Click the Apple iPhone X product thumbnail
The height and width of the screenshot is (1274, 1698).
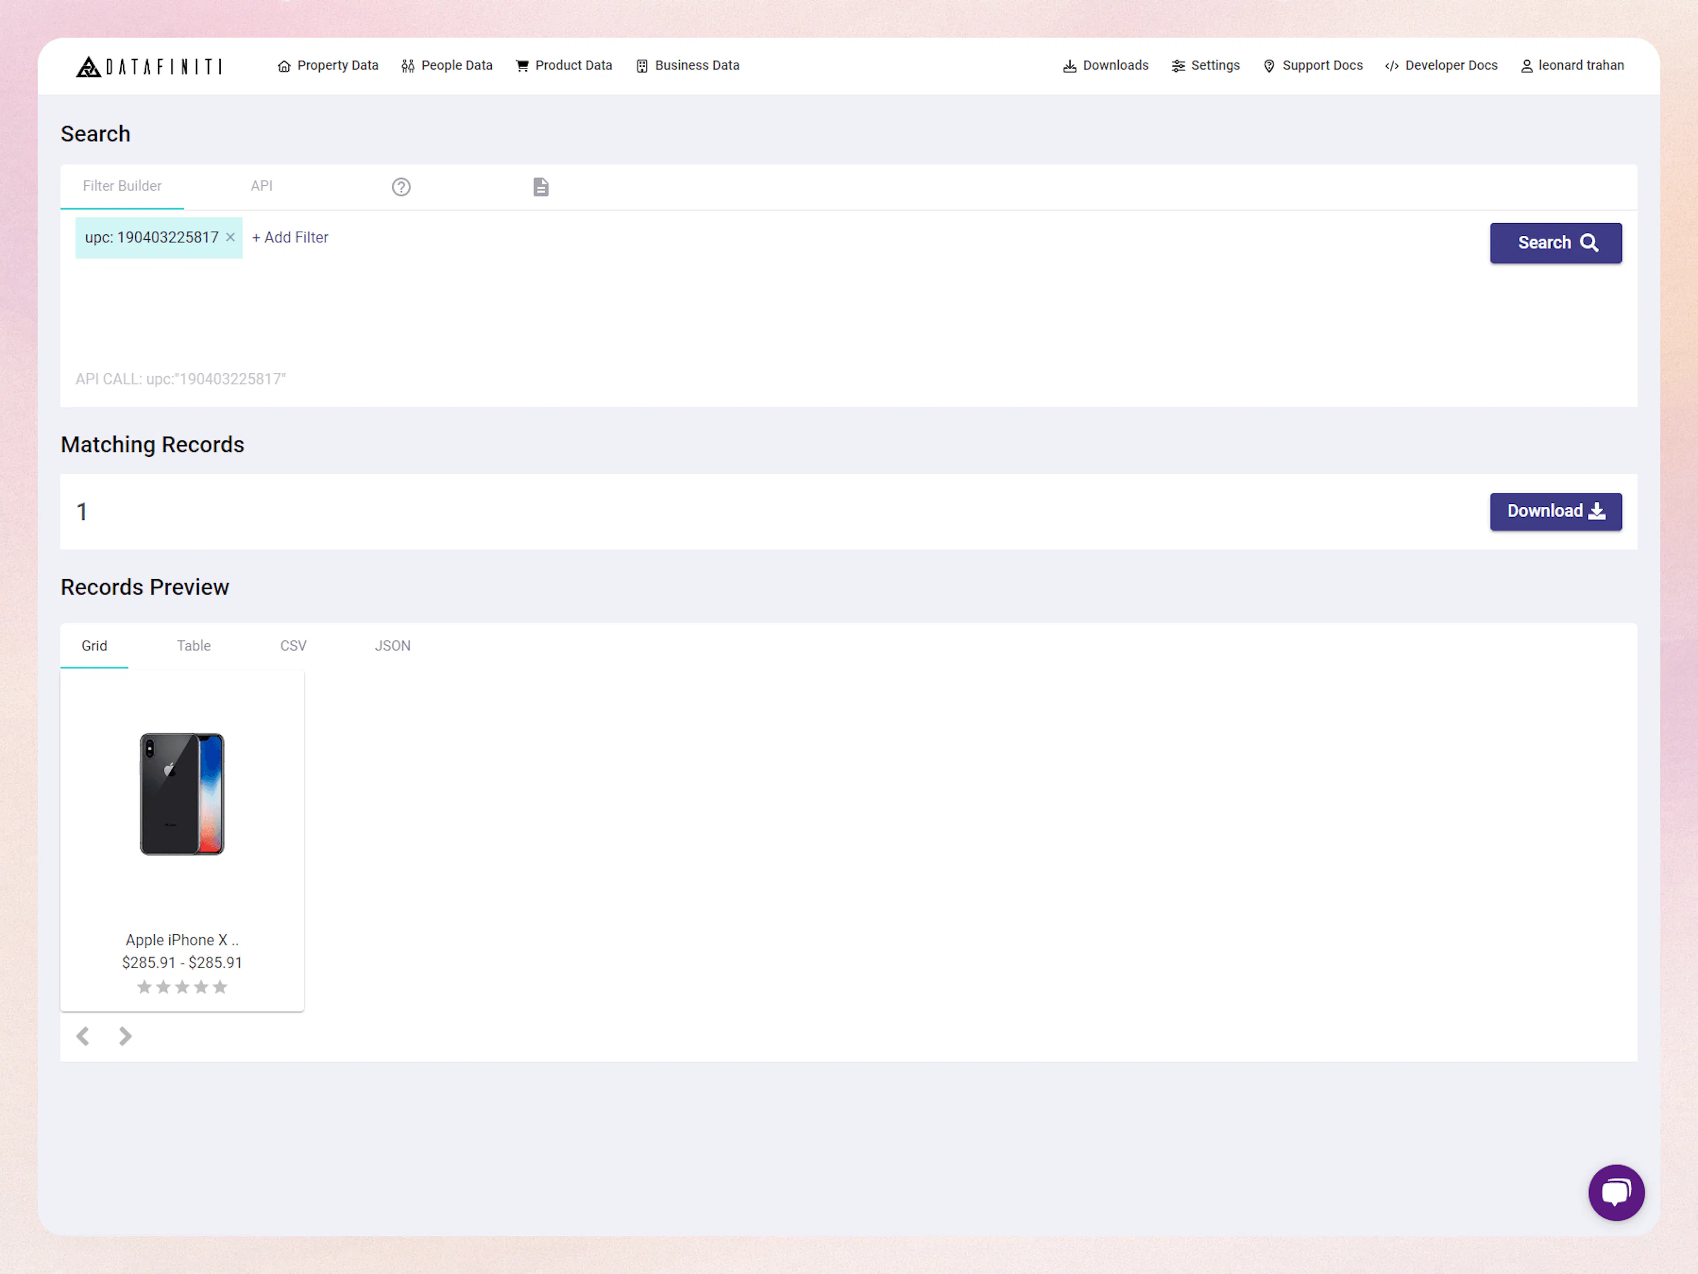(182, 794)
